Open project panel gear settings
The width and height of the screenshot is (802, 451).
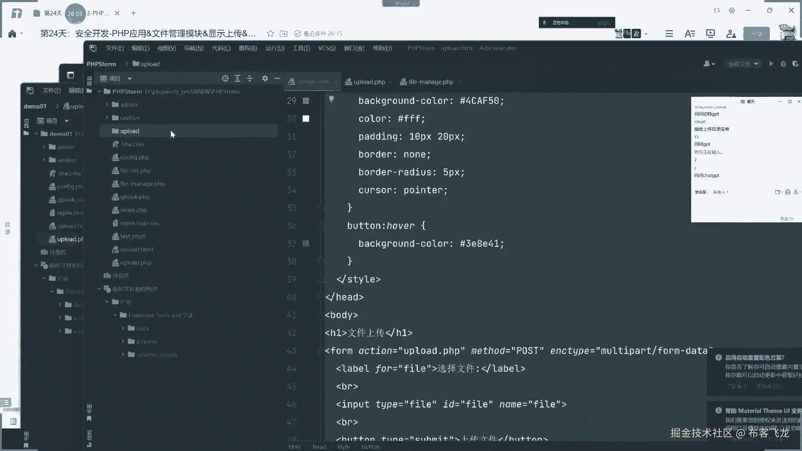(265, 79)
